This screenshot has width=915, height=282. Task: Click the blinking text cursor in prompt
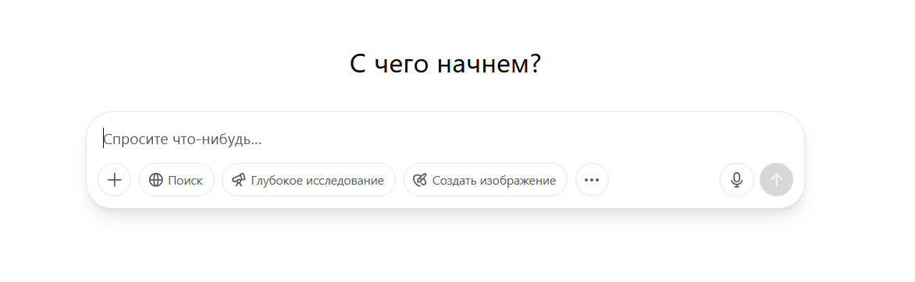pos(103,139)
